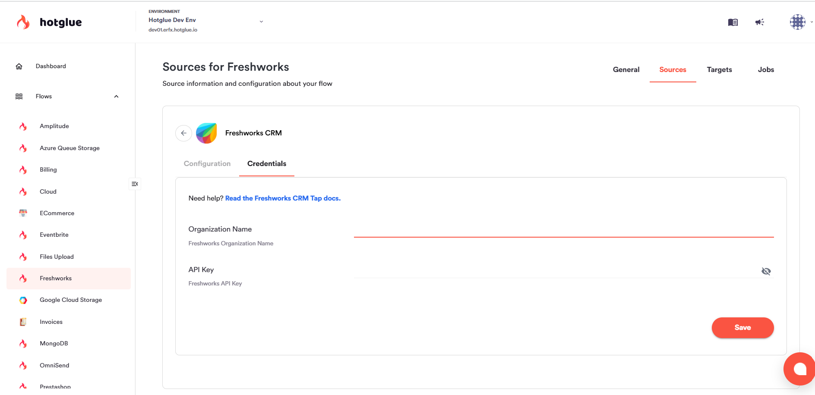The image size is (815, 395).
Task: Open the Cloud flow
Action: point(48,192)
